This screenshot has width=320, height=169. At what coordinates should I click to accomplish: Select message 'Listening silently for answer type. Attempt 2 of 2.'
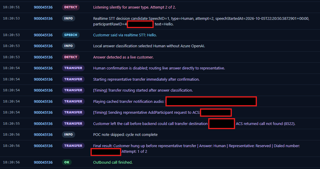click(x=134, y=7)
